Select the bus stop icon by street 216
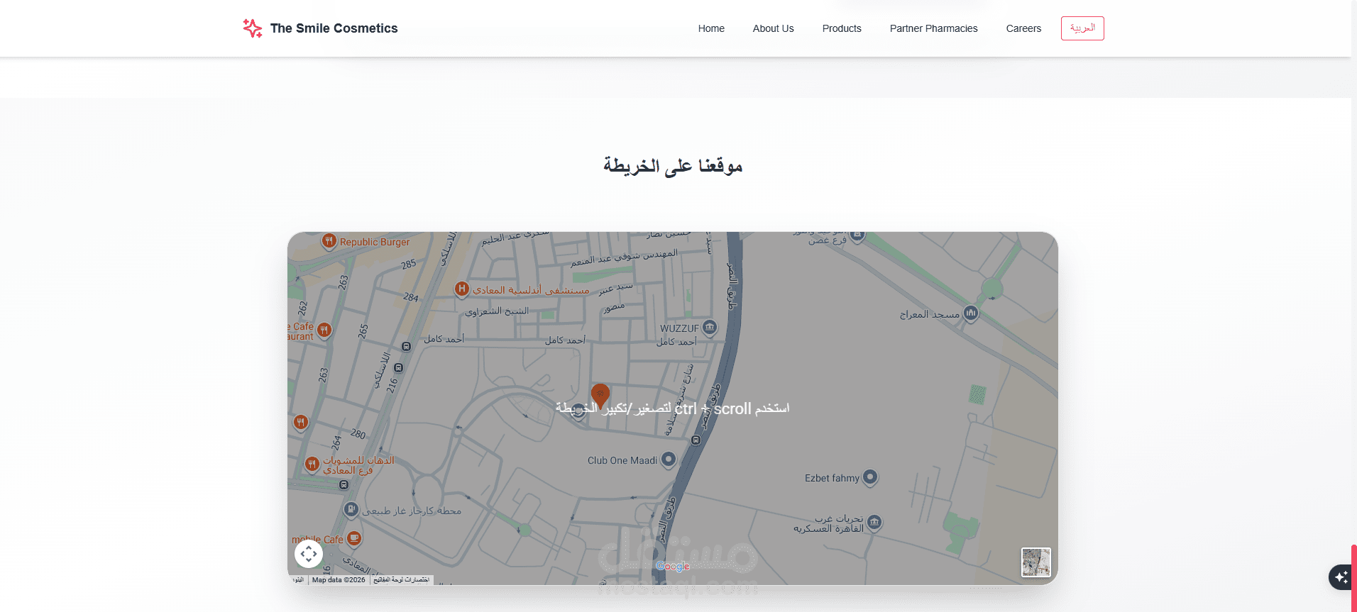 click(398, 368)
